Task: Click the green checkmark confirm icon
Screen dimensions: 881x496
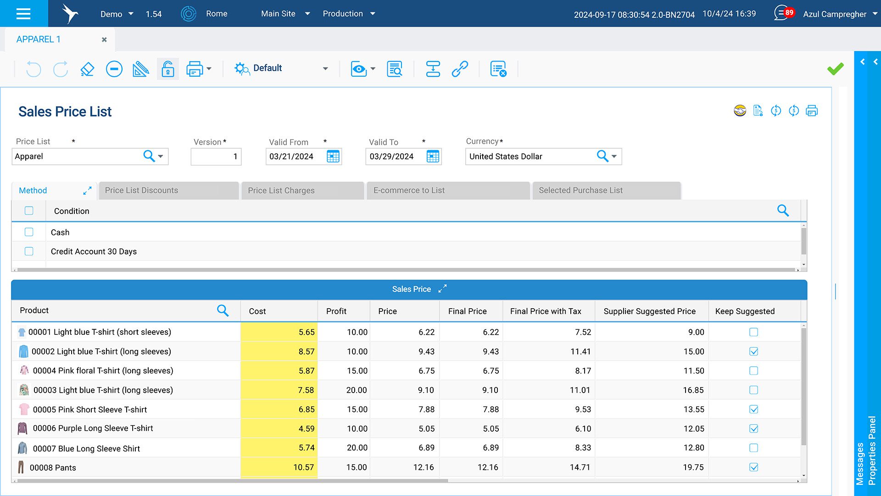Action: (835, 69)
